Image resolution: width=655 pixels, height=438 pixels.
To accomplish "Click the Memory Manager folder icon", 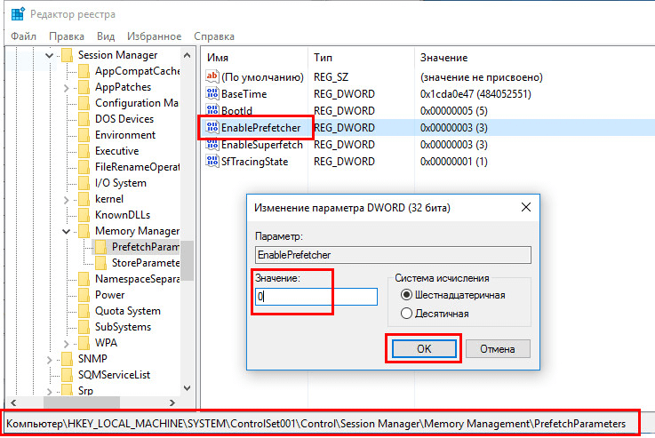I will point(84,231).
